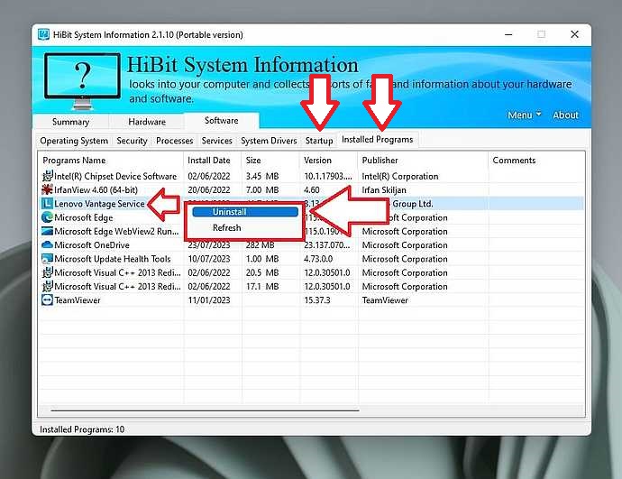The width and height of the screenshot is (622, 479).
Task: Click the 10.1.17903.... version cell
Action: coord(327,176)
